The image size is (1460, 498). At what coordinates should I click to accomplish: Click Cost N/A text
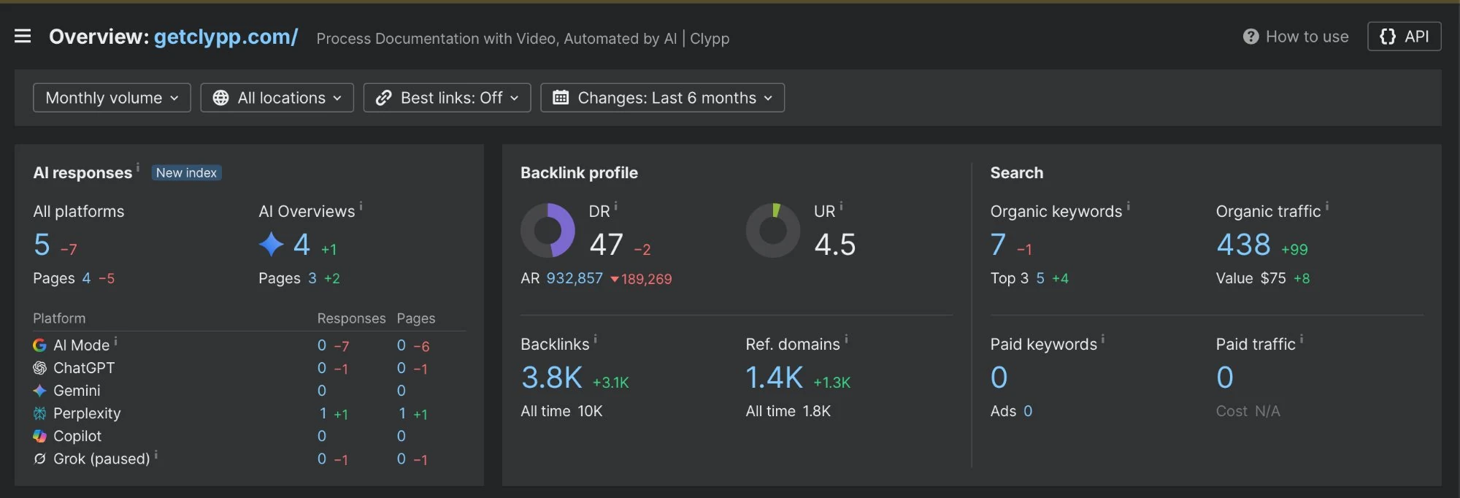coord(1248,411)
